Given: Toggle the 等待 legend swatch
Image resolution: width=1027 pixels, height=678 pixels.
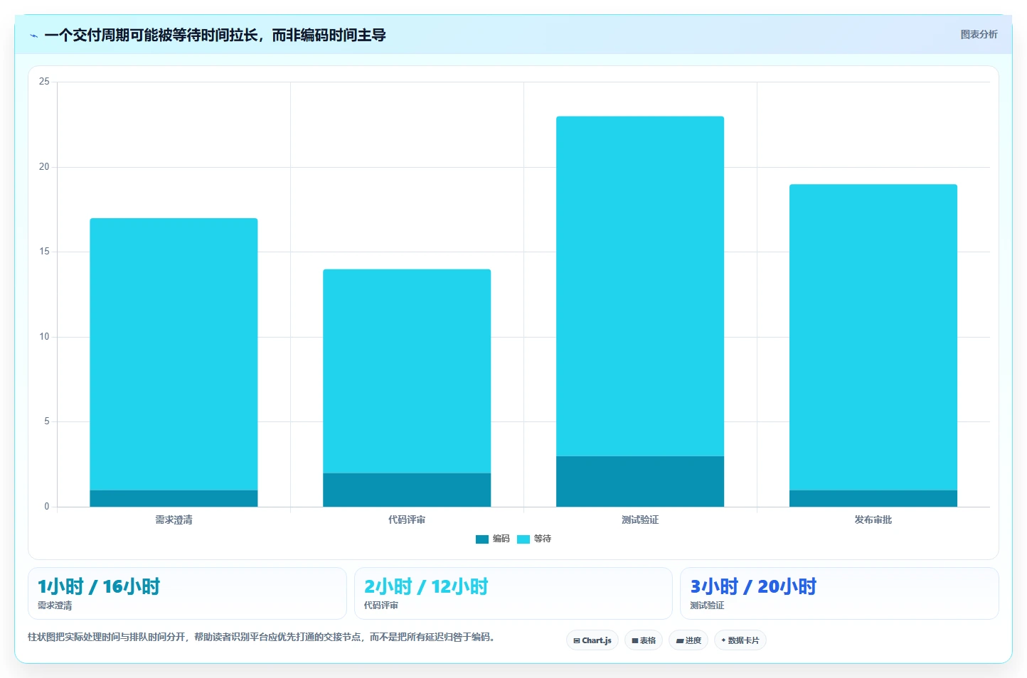Looking at the screenshot, I should [x=523, y=539].
